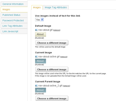116x101 pixels.
Task: Choose a different image for Current Parent Image
Action: (52, 98)
